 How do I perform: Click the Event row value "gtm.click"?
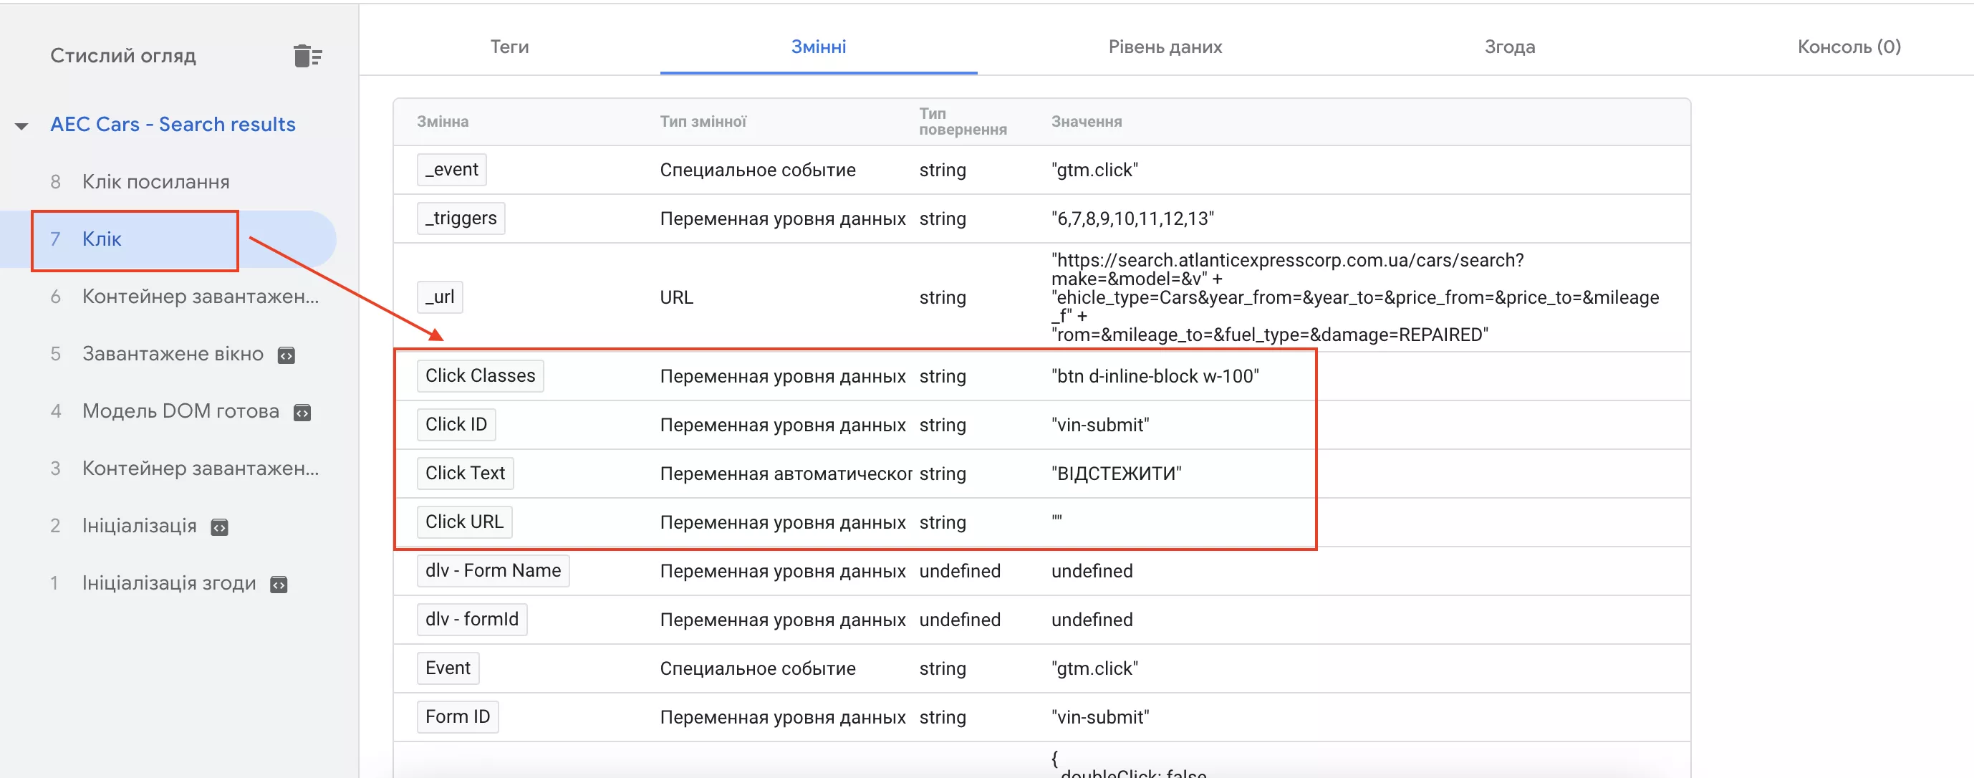pyautogui.click(x=1095, y=668)
